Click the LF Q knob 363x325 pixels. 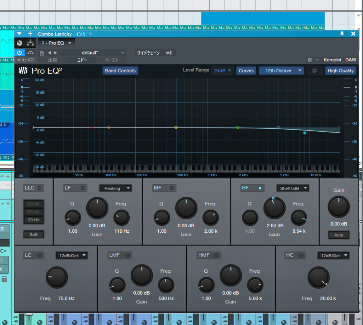pos(73,218)
